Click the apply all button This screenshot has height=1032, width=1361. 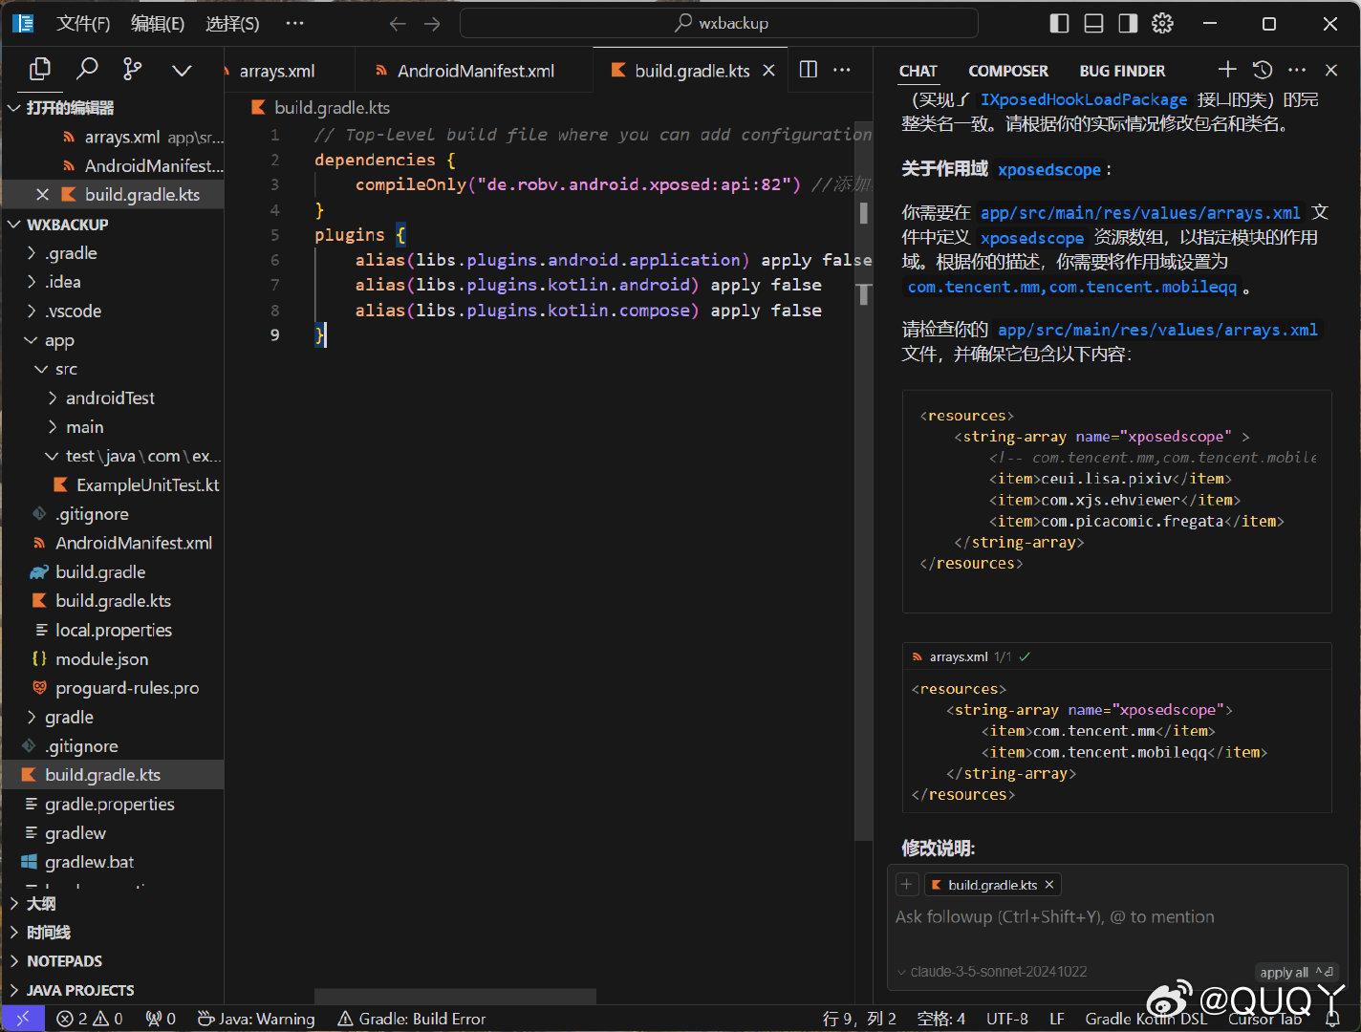point(1297,972)
